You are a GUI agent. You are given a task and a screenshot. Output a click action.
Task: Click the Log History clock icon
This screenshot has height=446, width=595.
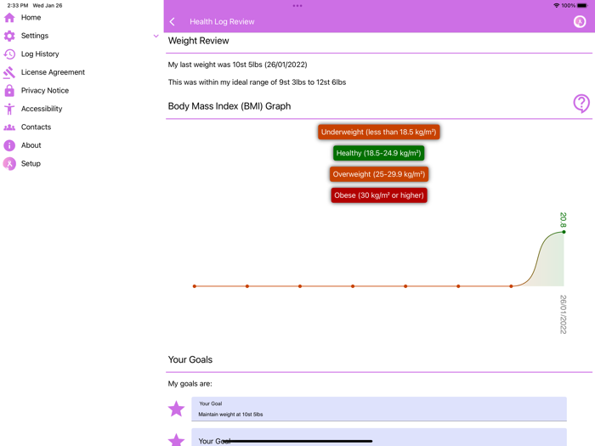(9, 54)
